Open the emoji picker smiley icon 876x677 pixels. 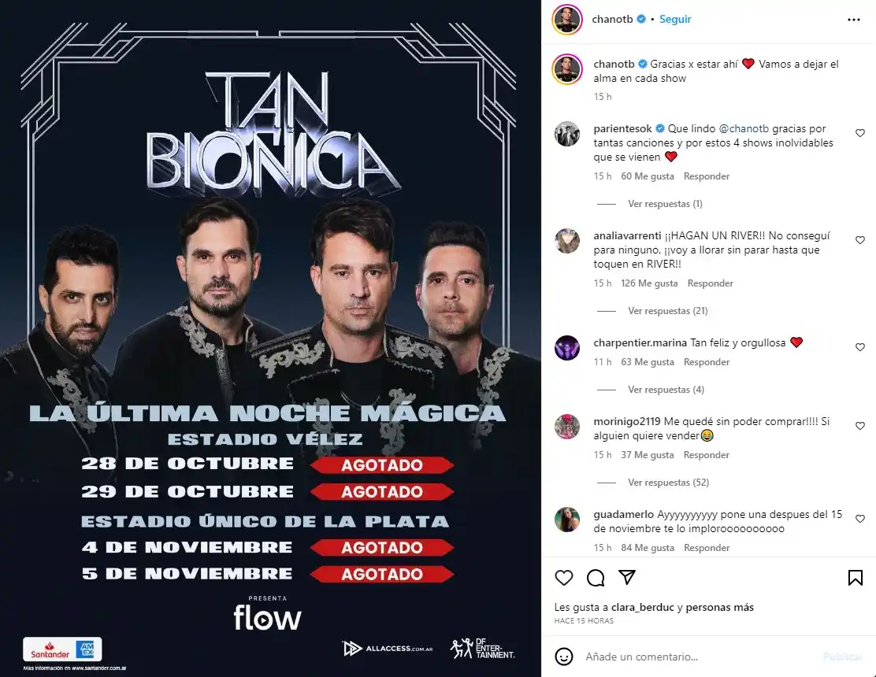pyautogui.click(x=564, y=657)
